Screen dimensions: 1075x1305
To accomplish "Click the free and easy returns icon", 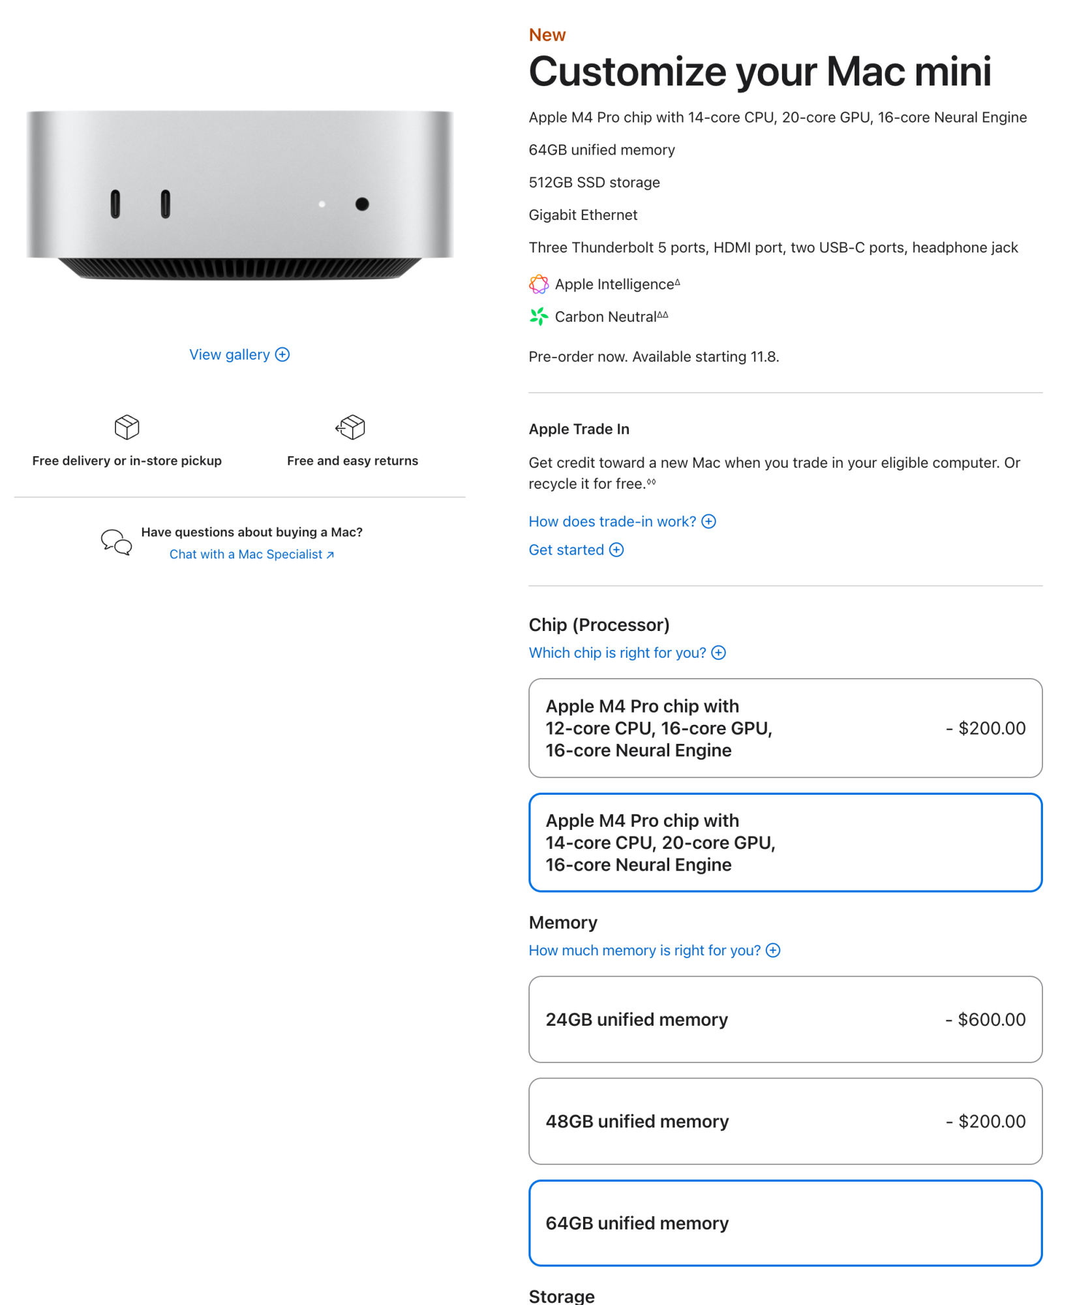I will [352, 429].
